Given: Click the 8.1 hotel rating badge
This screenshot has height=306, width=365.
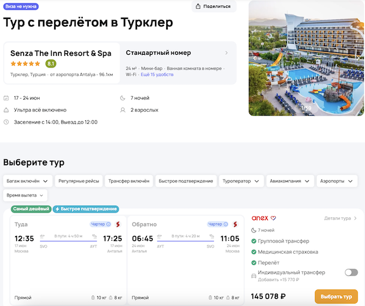Looking at the screenshot, I should click(51, 64).
